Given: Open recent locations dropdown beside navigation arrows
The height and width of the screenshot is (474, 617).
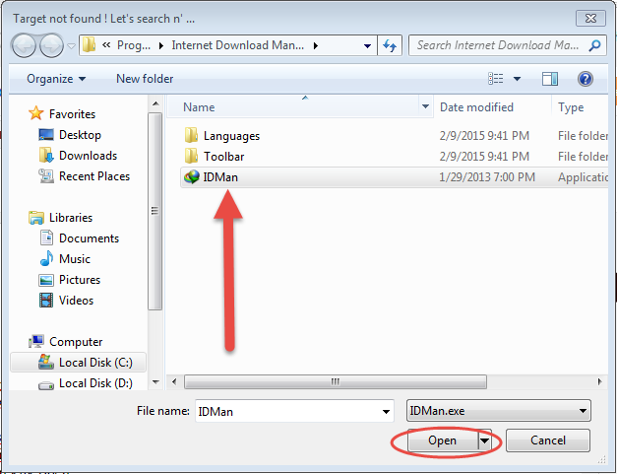Looking at the screenshot, I should click(x=71, y=46).
